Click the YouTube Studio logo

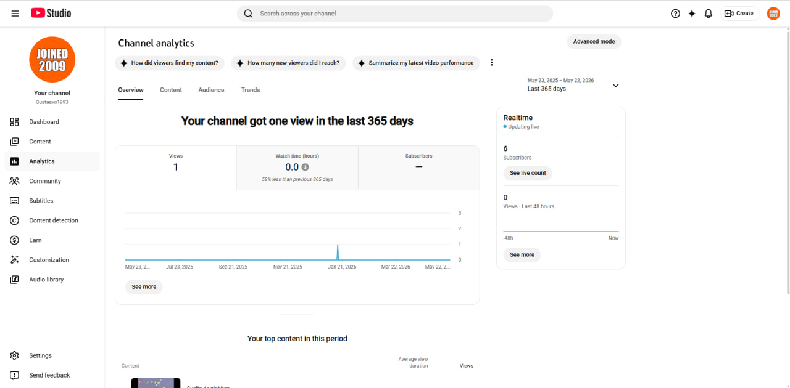tap(51, 13)
